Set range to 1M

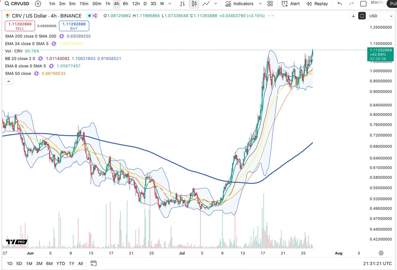coord(29,263)
